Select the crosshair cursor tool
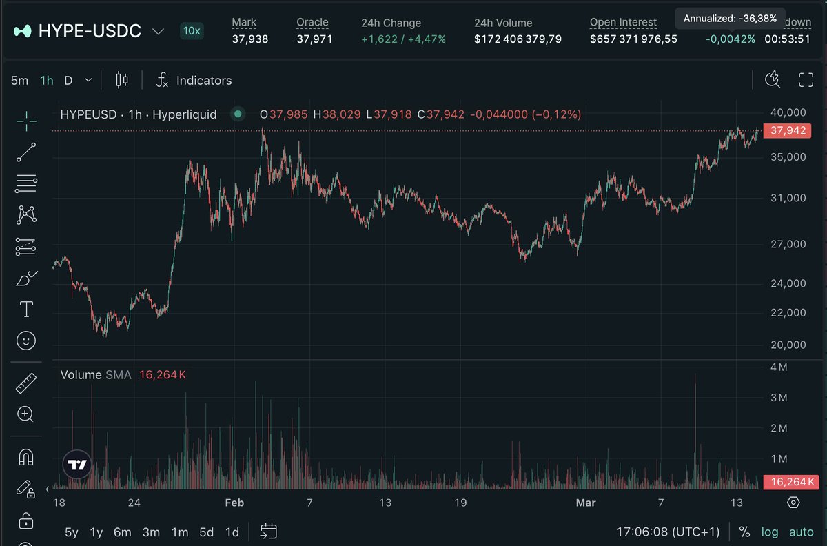Screen dimensions: 827x546 tap(26, 121)
